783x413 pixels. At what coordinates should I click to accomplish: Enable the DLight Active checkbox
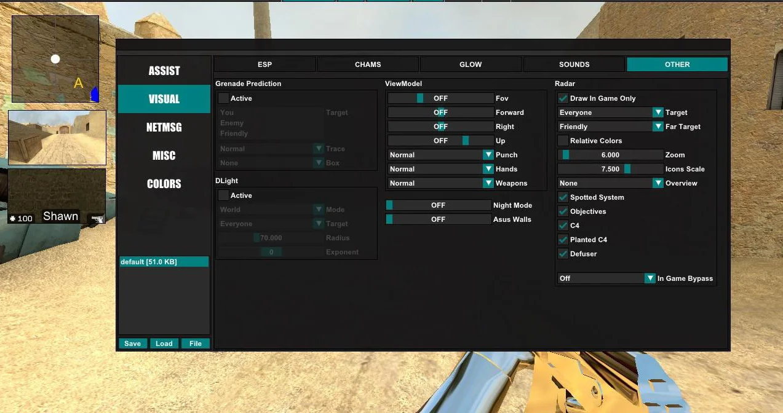(223, 195)
